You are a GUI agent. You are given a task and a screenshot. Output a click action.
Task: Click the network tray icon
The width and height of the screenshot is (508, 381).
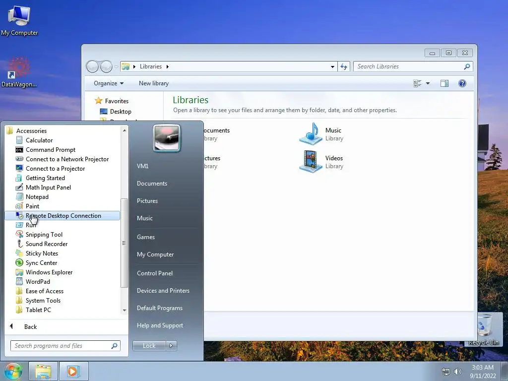click(x=446, y=372)
